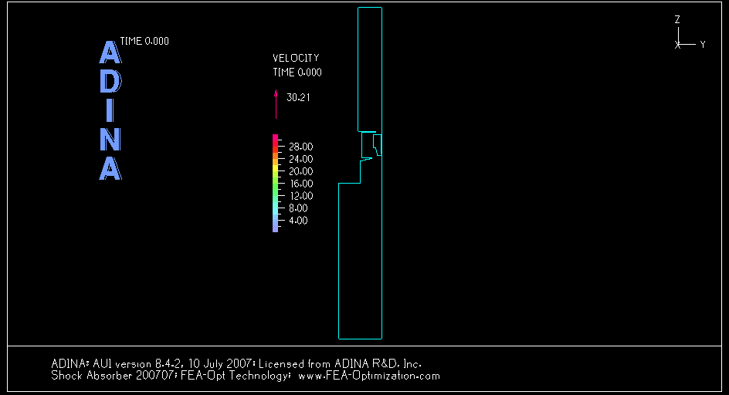Click the Licensed from ADINA R&D text
This screenshot has height=395, width=729.
pyautogui.click(x=340, y=363)
